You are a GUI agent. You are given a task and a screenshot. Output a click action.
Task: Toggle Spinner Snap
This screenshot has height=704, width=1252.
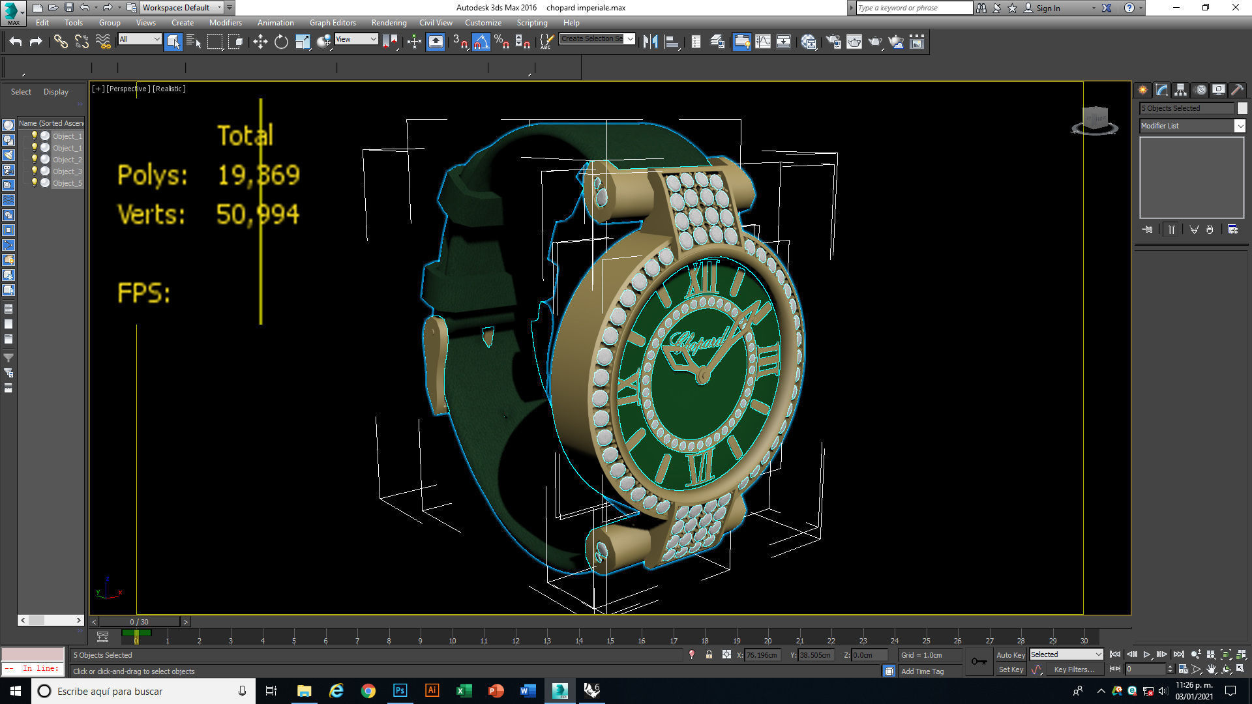coord(522,42)
